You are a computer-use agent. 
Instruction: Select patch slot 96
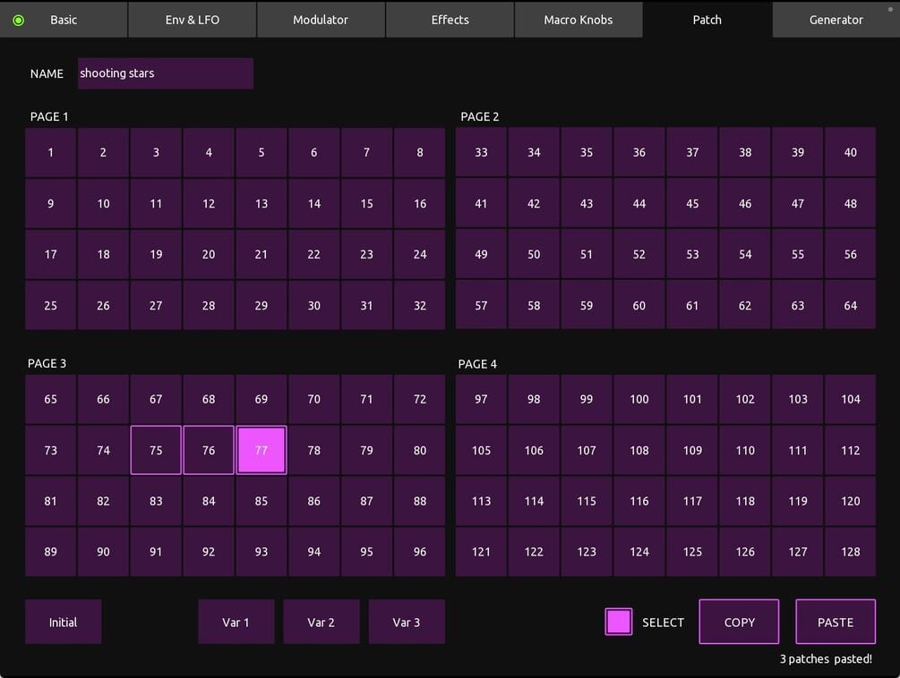pos(420,551)
